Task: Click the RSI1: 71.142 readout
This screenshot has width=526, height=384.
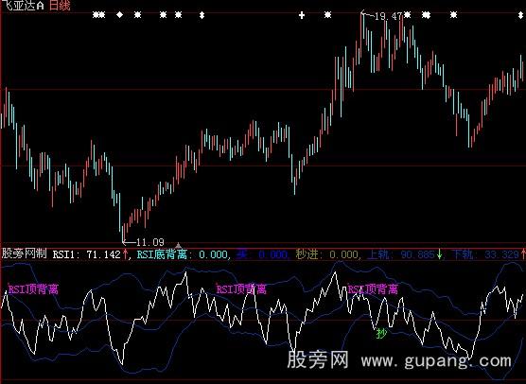Action: click(86, 254)
